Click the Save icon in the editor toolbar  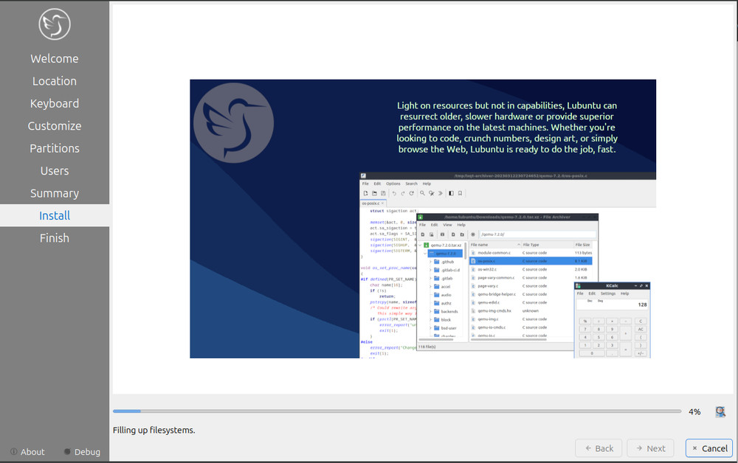[383, 193]
